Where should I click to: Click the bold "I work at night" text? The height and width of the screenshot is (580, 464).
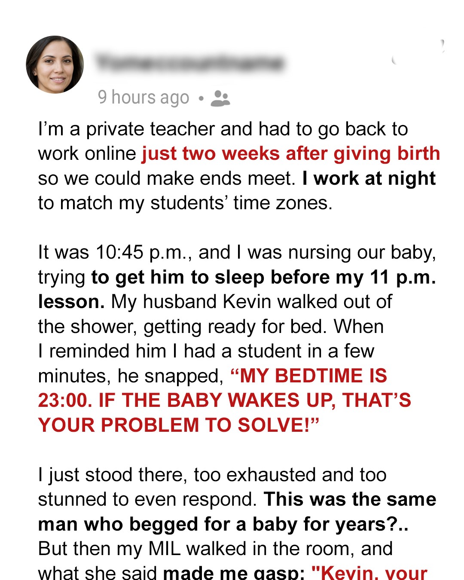369,178
